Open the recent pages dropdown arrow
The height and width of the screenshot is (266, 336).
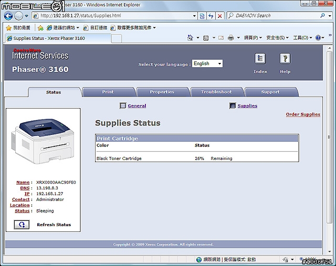[x=26, y=16]
